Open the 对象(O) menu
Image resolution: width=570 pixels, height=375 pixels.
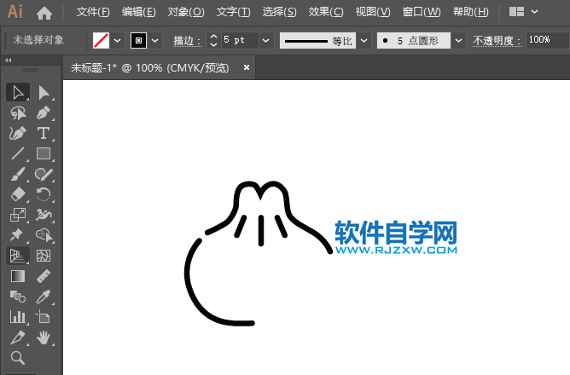tap(186, 12)
